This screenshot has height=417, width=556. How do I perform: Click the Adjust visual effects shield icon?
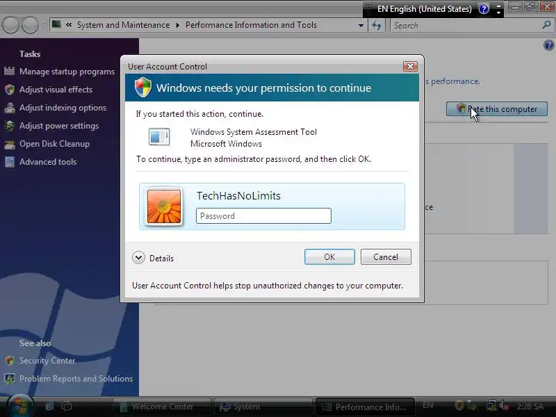(x=10, y=90)
